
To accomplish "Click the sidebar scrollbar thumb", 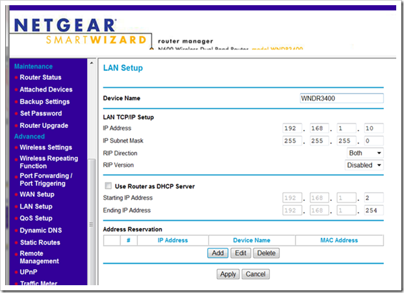I will pyautogui.click(x=91, y=222).
